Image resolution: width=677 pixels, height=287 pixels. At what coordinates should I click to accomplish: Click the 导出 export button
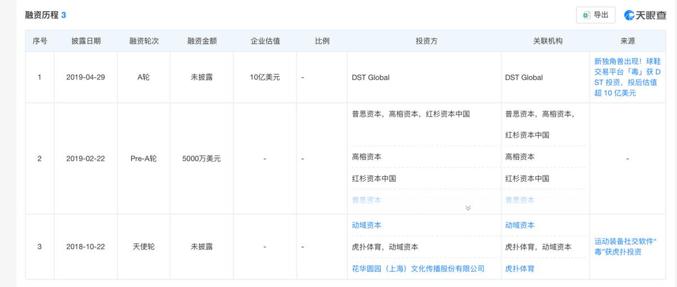[595, 15]
